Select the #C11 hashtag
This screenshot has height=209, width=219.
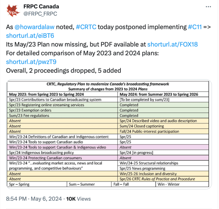[196, 27]
